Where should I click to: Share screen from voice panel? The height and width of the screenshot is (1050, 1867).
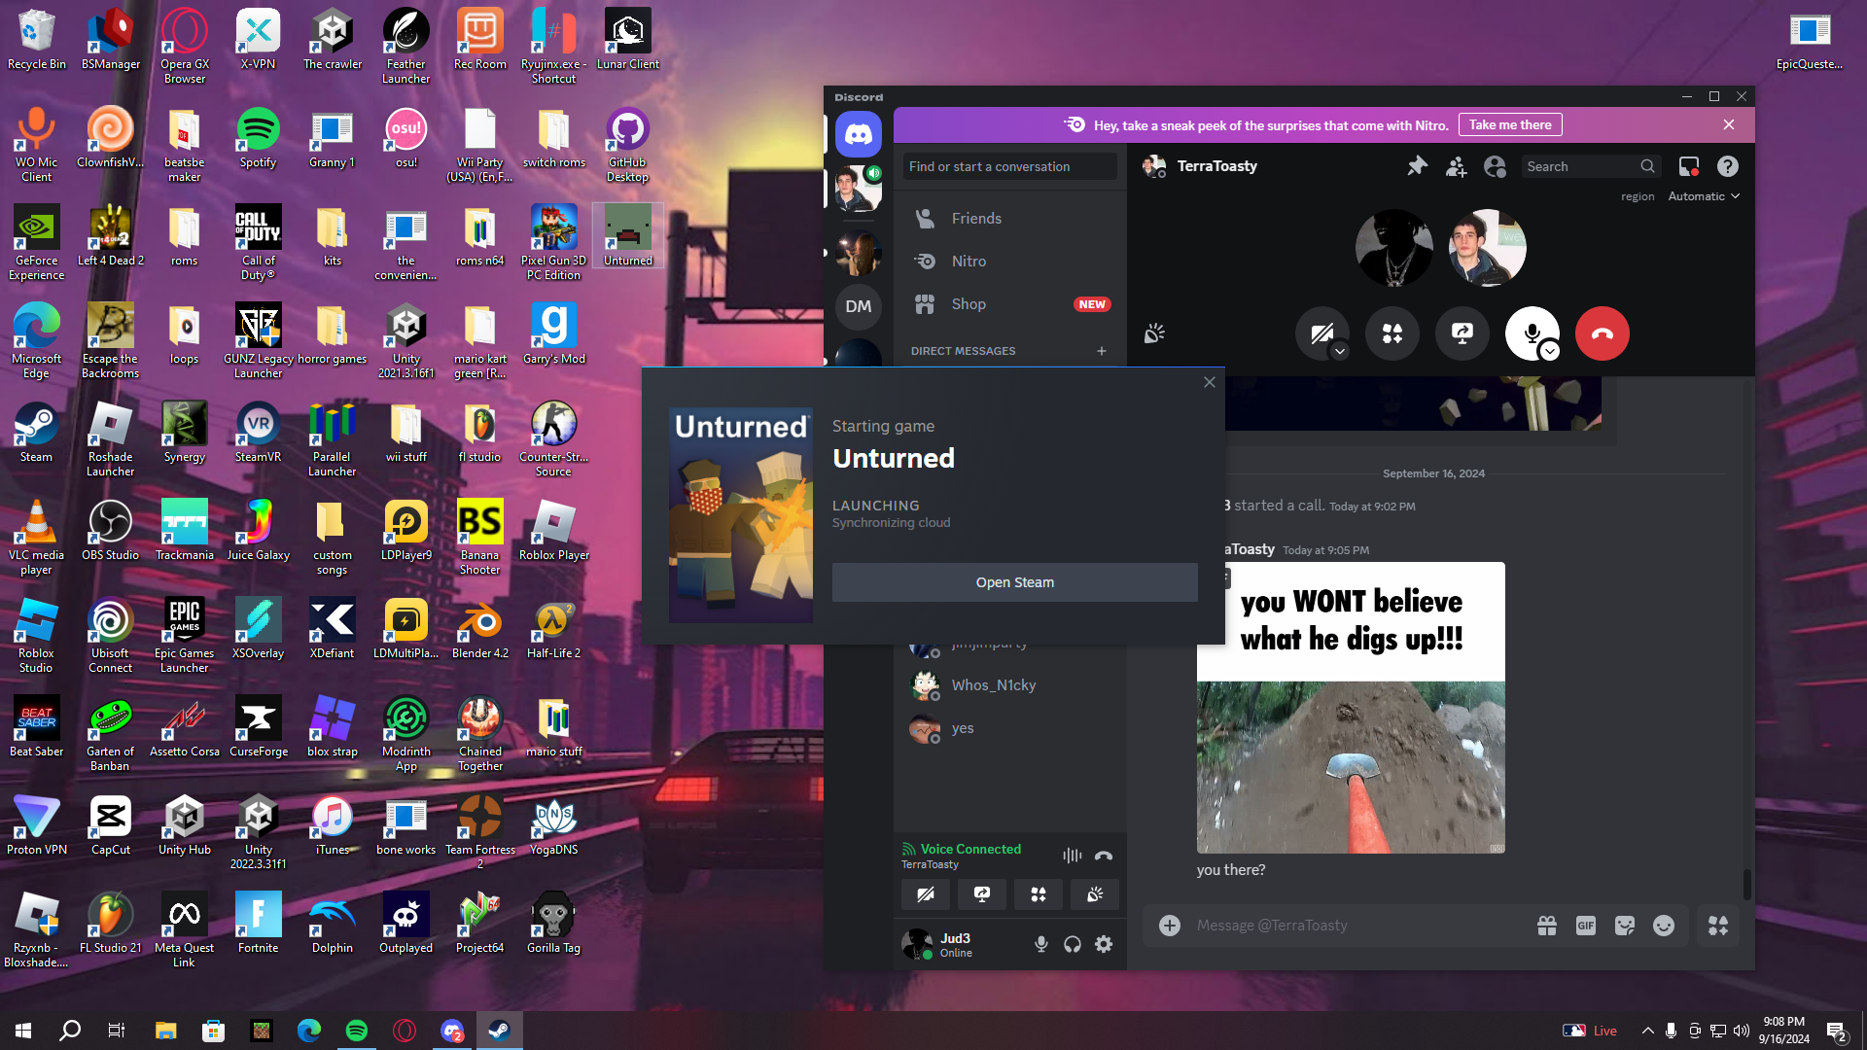click(982, 894)
